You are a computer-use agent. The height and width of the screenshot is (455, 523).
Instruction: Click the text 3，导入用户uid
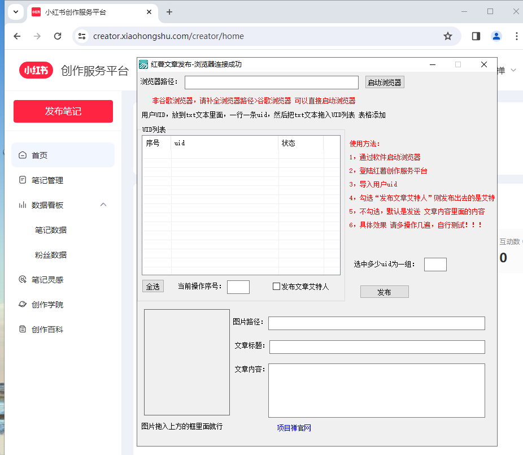tap(373, 184)
